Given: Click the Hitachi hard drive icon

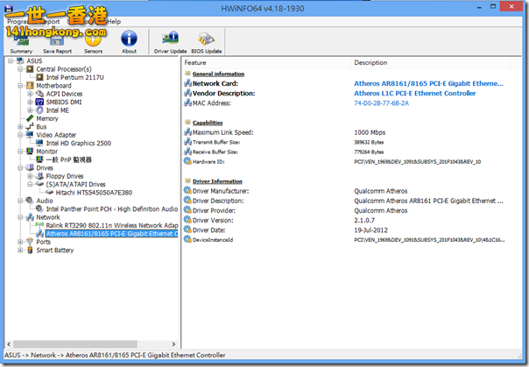Looking at the screenshot, I should (50, 193).
